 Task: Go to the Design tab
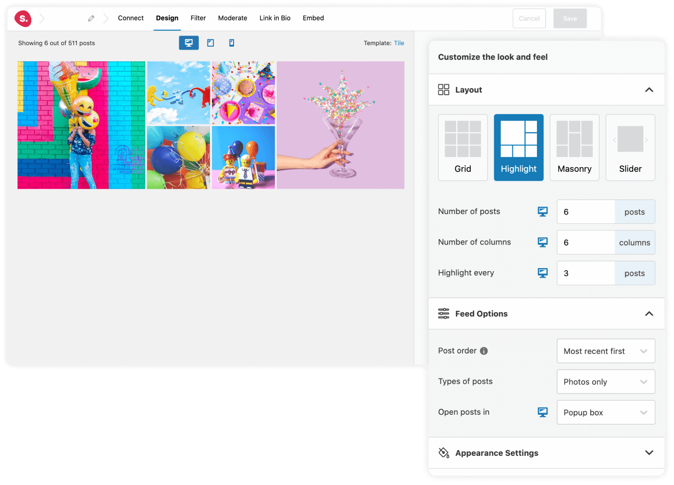(167, 18)
